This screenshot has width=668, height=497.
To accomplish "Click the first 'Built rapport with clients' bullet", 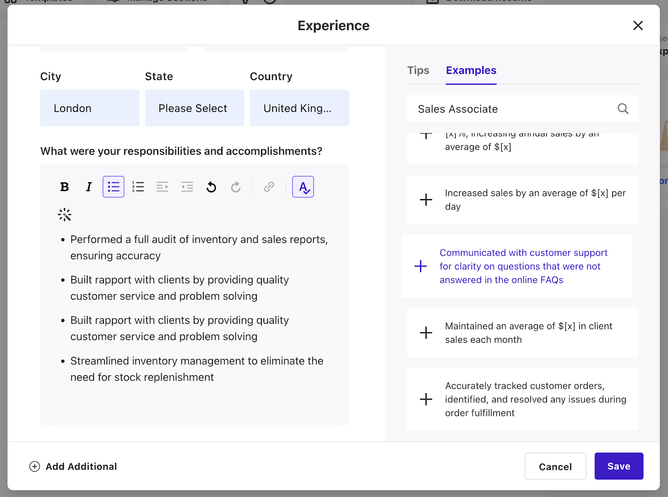I will coord(180,288).
